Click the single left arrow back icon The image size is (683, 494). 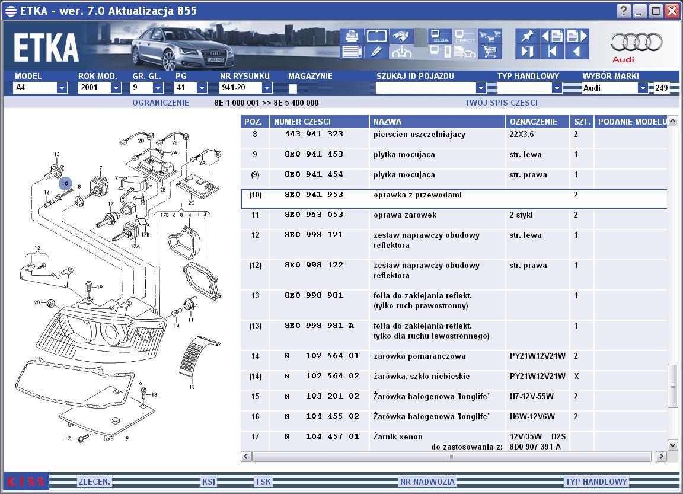577,52
